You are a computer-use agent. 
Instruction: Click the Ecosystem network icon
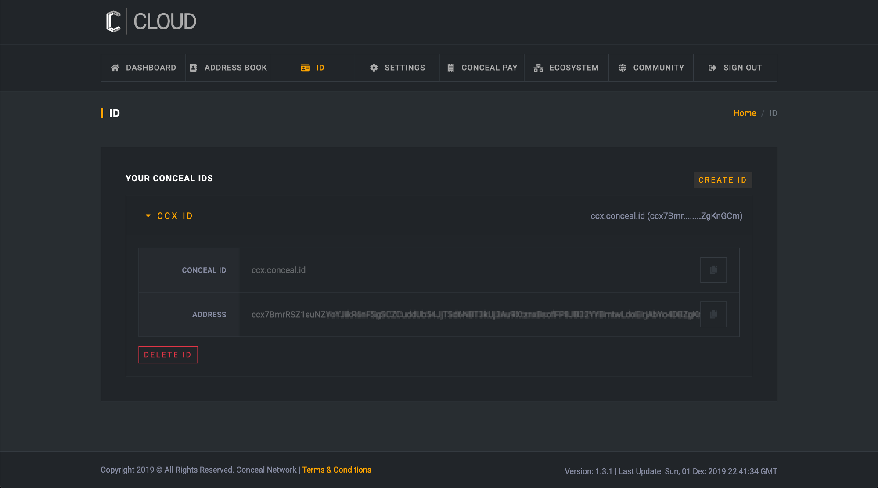[x=538, y=68]
